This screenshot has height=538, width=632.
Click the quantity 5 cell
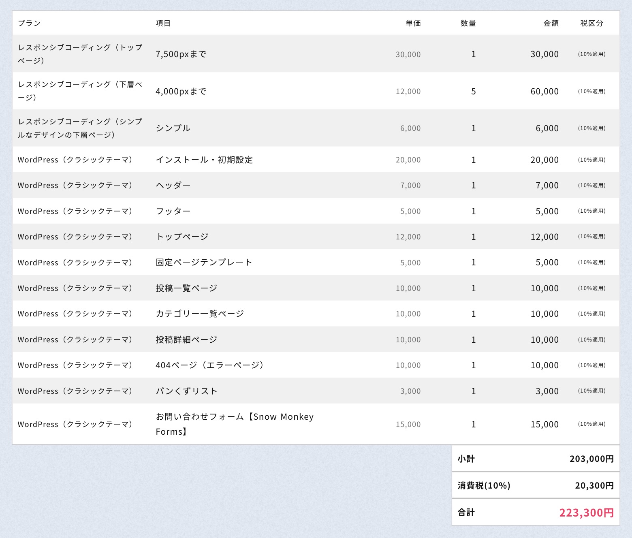click(473, 91)
